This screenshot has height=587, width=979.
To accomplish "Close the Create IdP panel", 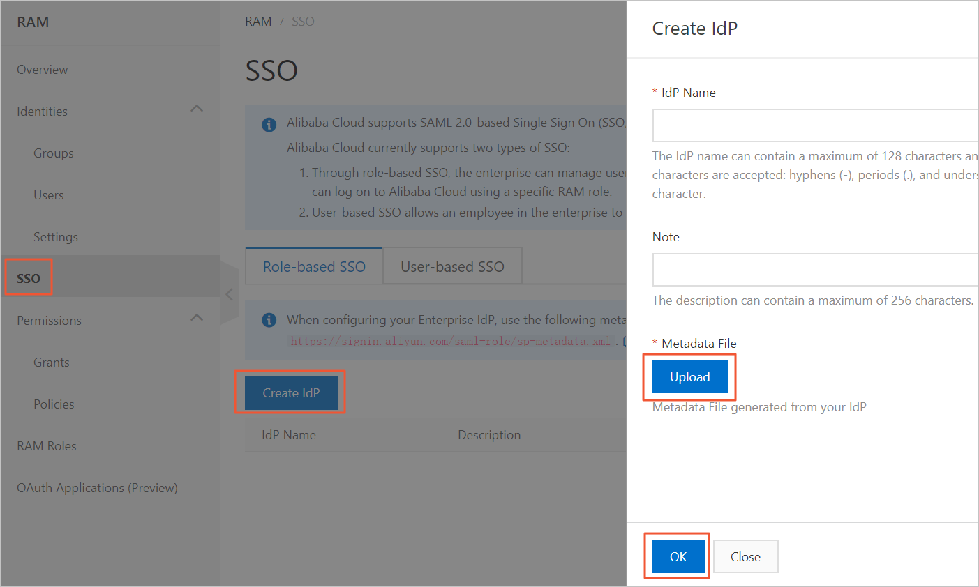I will tap(745, 556).
